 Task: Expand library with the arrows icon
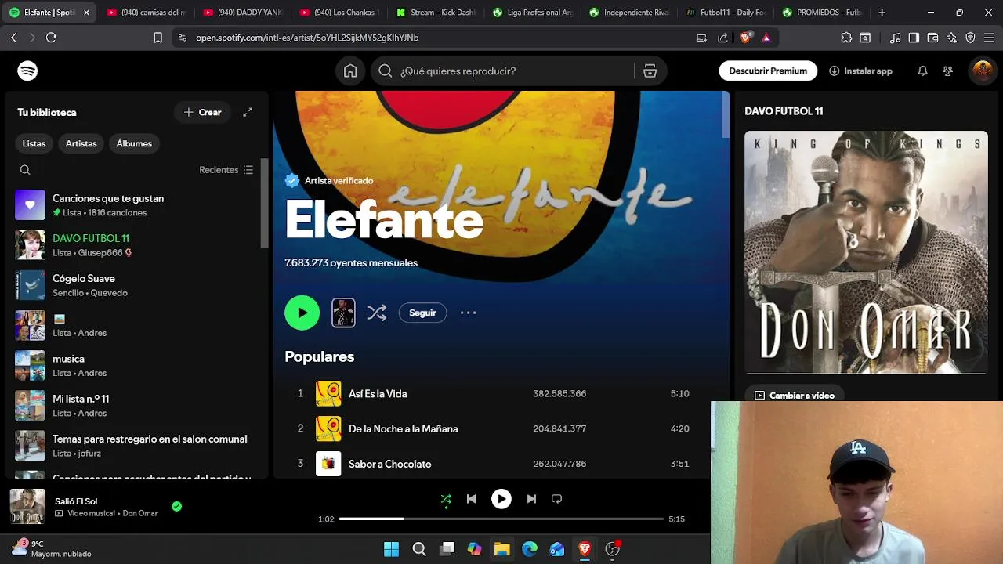click(248, 112)
